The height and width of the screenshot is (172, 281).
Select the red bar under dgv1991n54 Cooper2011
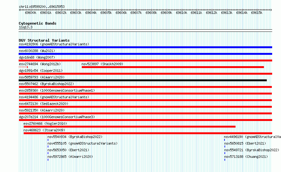pos(145,74)
